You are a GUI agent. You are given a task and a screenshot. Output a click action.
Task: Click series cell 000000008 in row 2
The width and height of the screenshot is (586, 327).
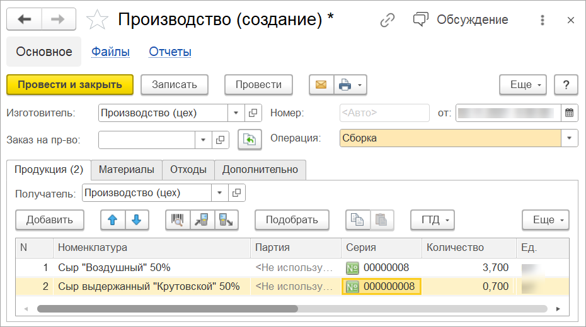point(381,286)
